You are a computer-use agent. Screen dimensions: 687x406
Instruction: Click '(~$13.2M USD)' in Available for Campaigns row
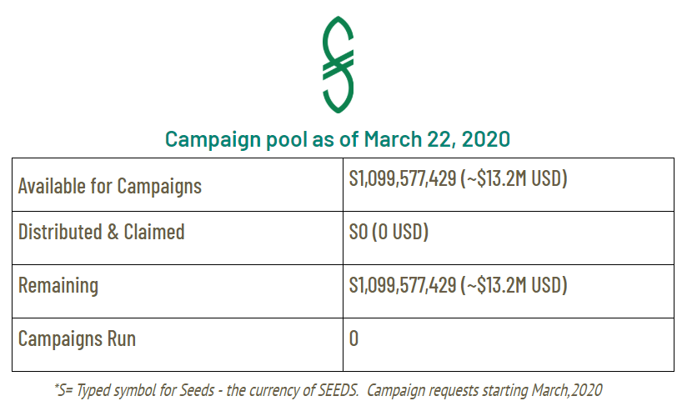514,178
